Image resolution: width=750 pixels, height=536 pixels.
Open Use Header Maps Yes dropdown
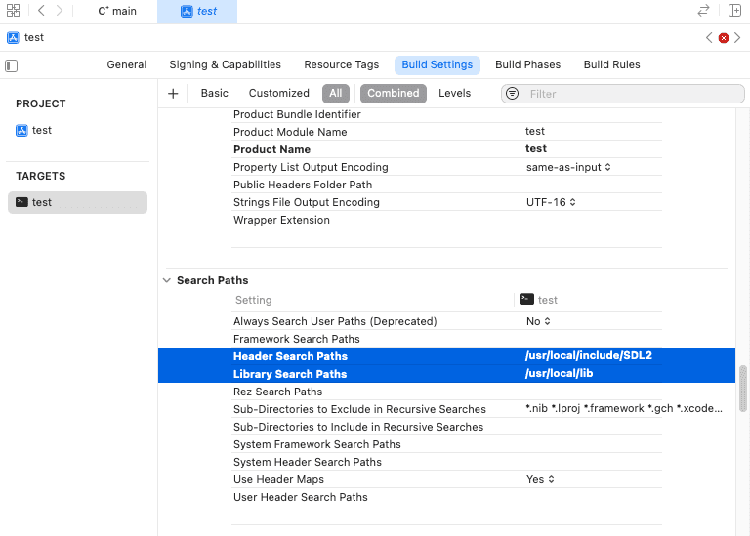540,479
